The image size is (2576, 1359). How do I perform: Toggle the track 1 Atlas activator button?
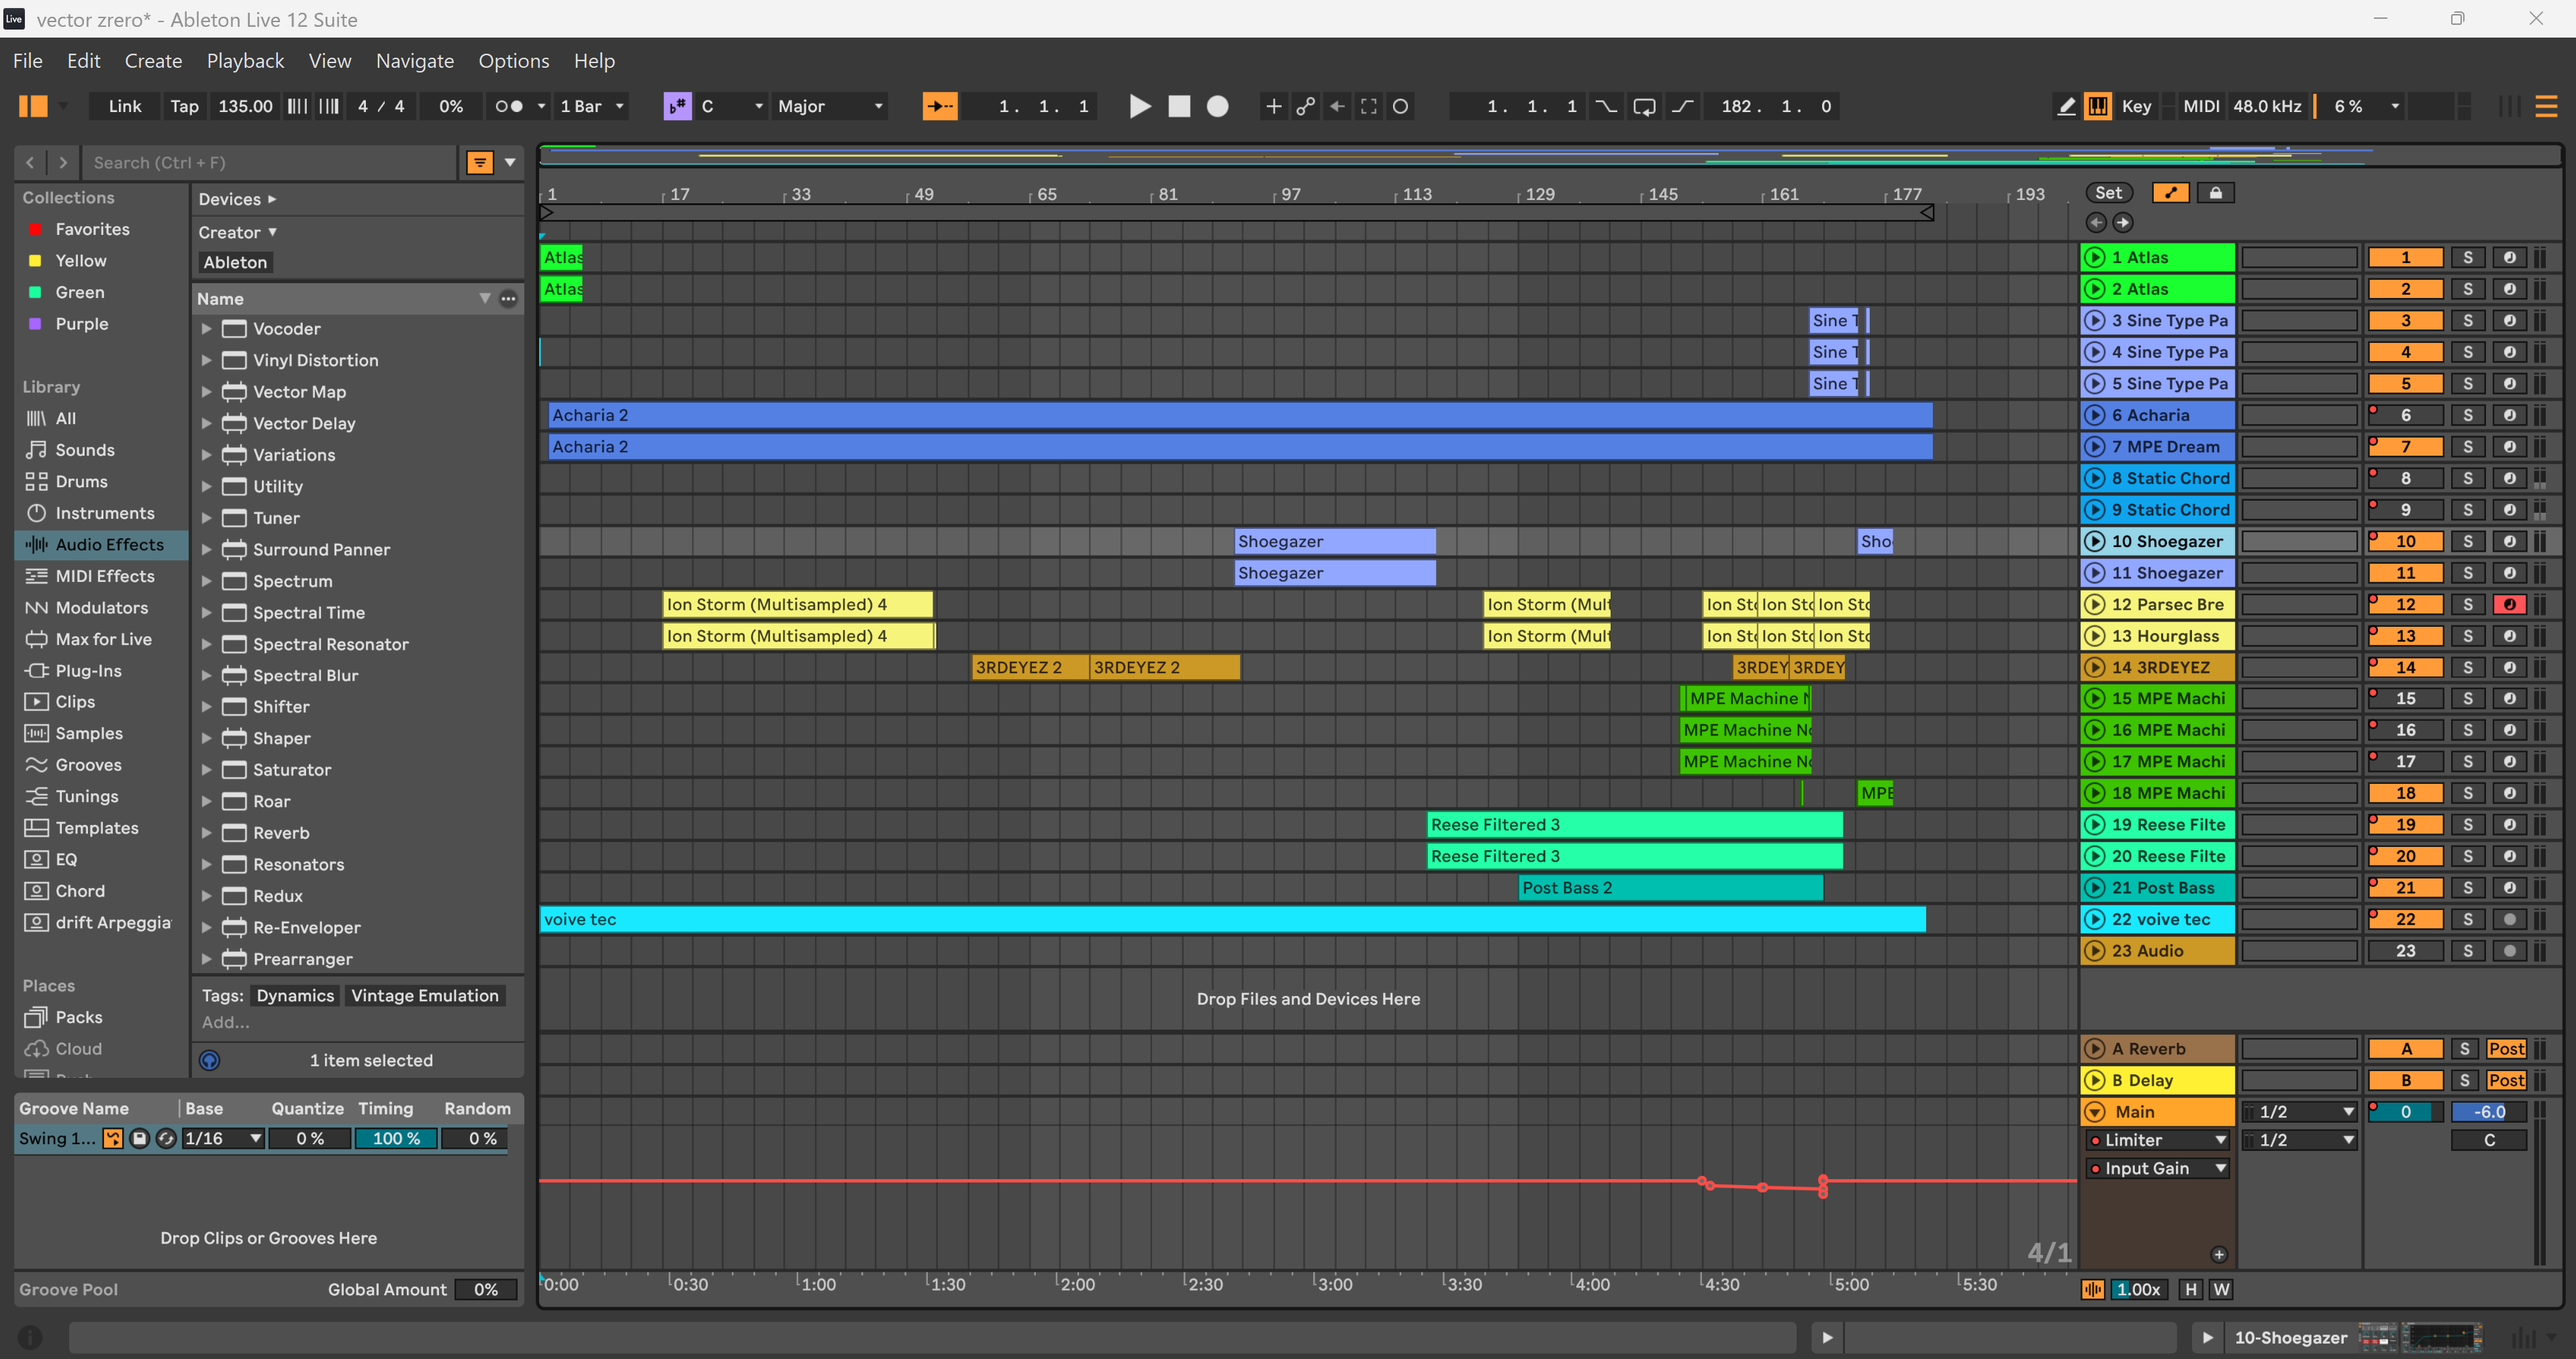[x=2405, y=257]
